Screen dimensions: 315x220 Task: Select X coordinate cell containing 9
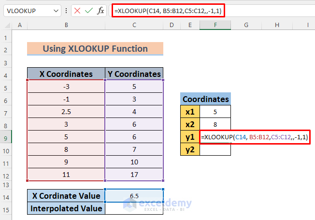pyautogui.click(x=66, y=162)
